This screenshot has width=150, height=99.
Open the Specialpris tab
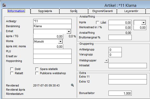click(x=45, y=11)
